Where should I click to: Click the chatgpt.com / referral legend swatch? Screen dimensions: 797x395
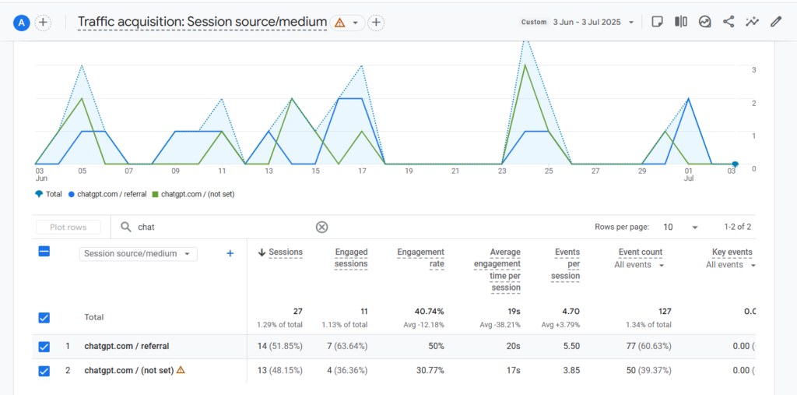click(72, 194)
